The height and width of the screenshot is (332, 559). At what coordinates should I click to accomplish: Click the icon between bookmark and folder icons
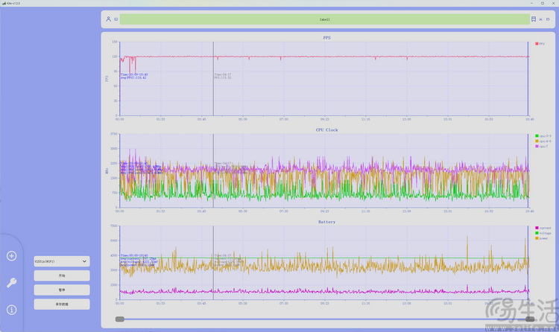click(x=541, y=19)
